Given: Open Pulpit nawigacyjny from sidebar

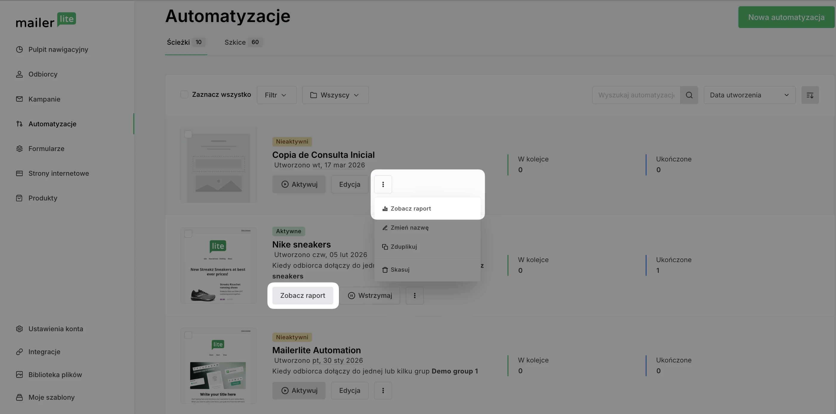Looking at the screenshot, I should [58, 49].
